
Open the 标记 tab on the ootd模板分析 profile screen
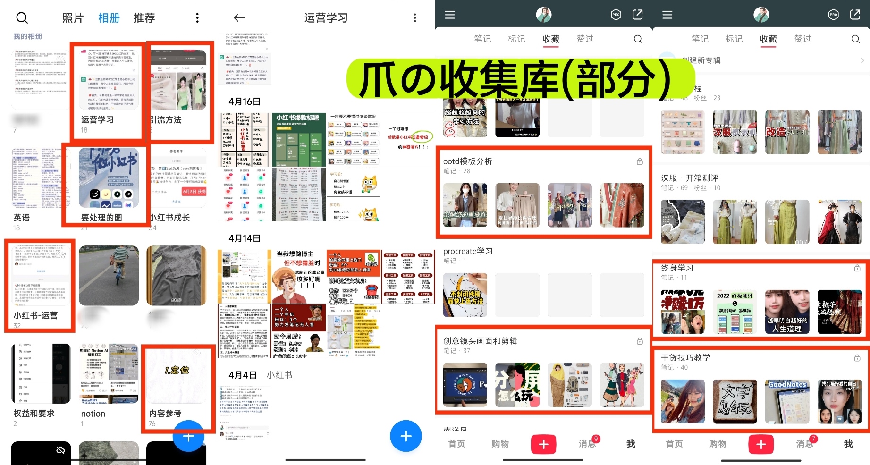[x=516, y=39]
